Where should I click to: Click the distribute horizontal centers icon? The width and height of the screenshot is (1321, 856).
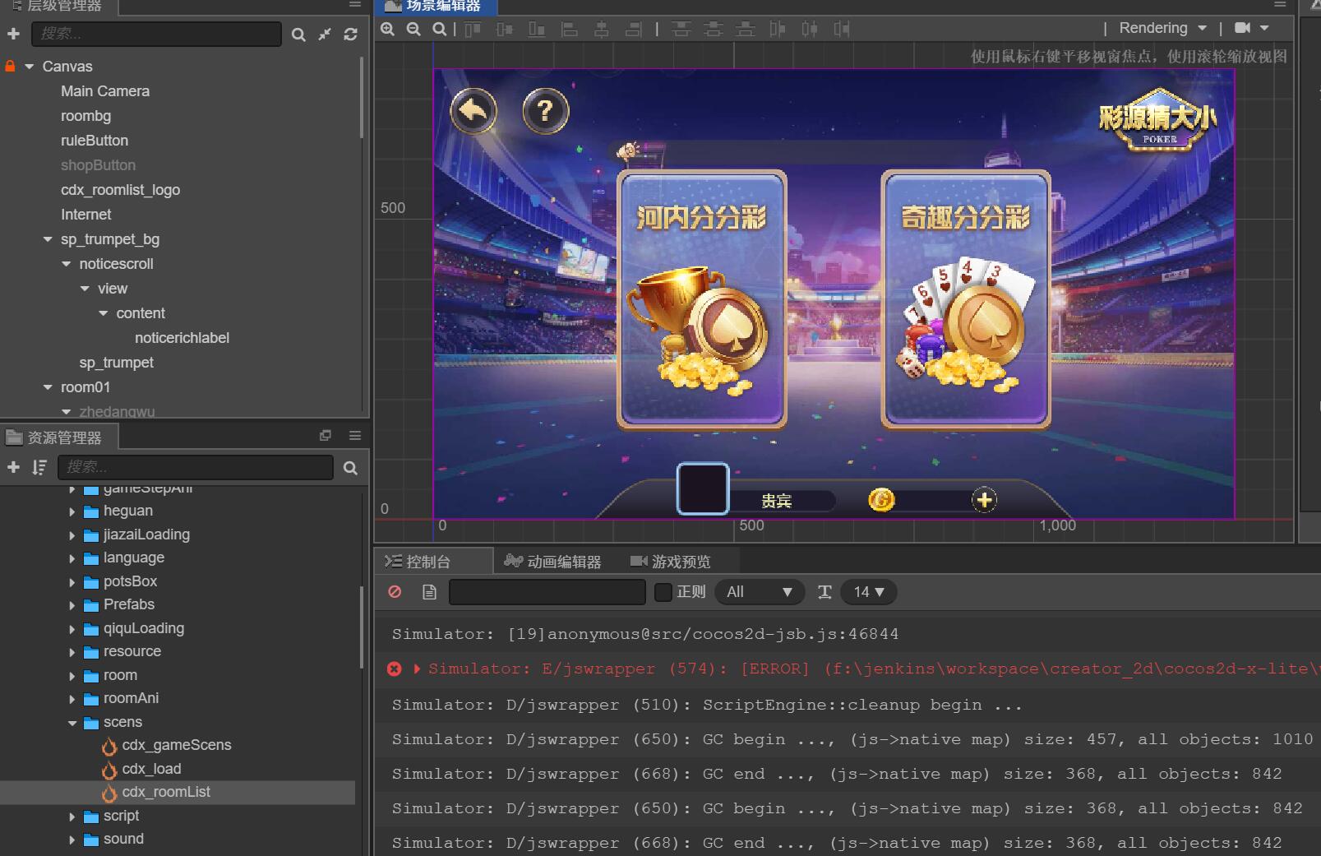tap(810, 29)
